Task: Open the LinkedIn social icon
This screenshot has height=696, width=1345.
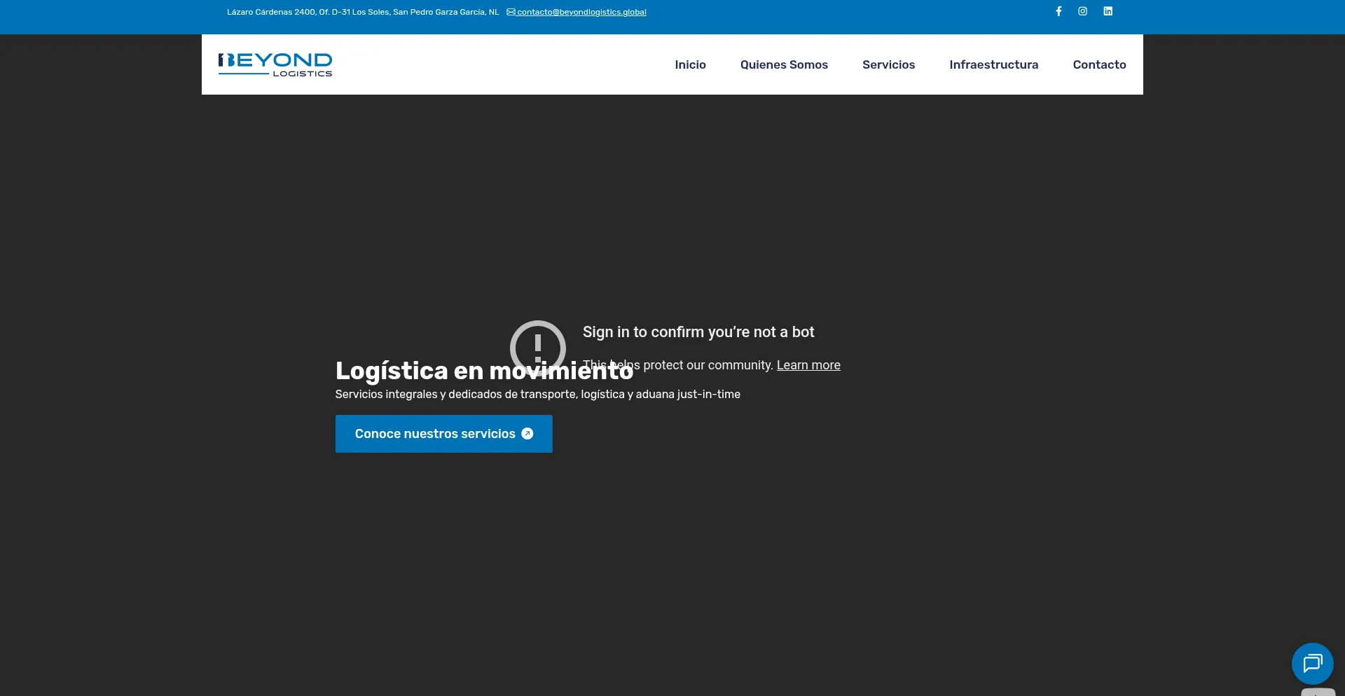Action: [x=1108, y=11]
